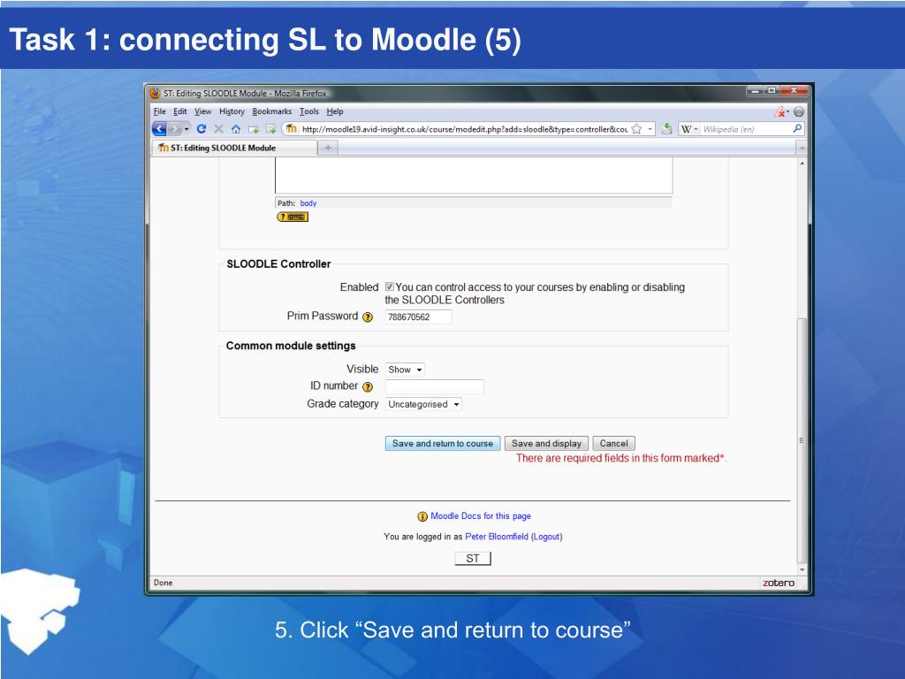Image resolution: width=905 pixels, height=679 pixels.
Task: Click the 'SLOODLE Controller' section heading
Action: pyautogui.click(x=278, y=263)
